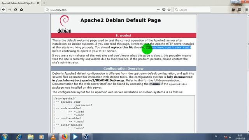
Task: Switch to Firefox in the taskbar
Action: click(65, 136)
